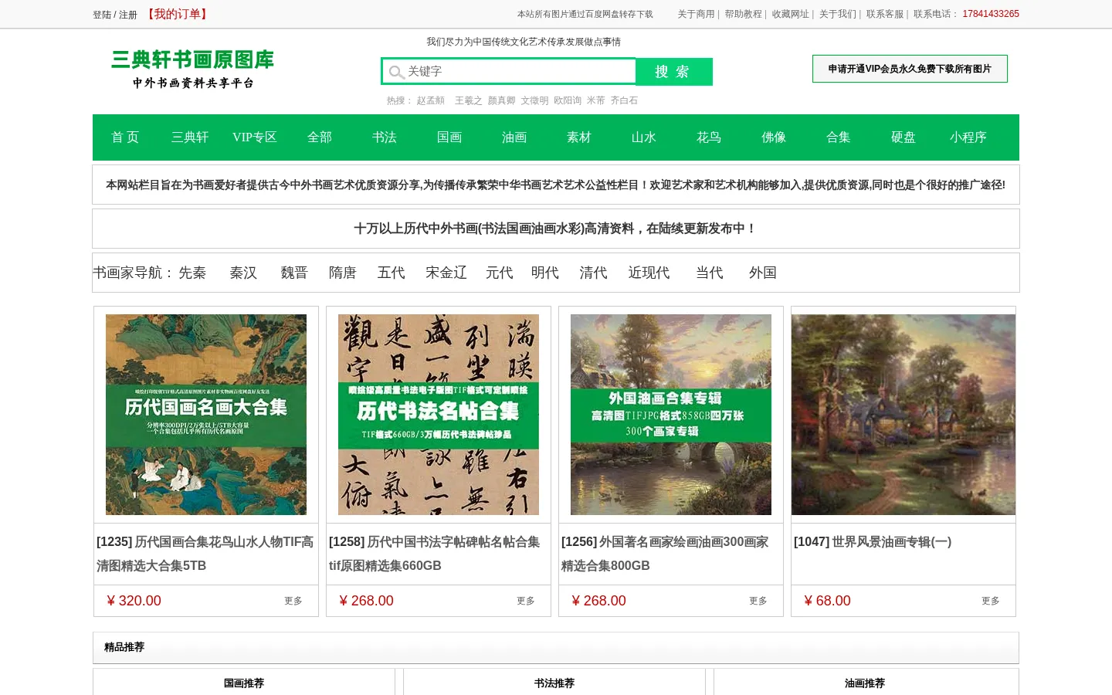The image size is (1112, 695).
Task: Click the 关键字 search input field
Action: pos(509,71)
